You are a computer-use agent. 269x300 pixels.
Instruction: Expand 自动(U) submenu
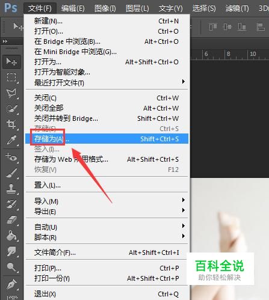tap(107, 227)
